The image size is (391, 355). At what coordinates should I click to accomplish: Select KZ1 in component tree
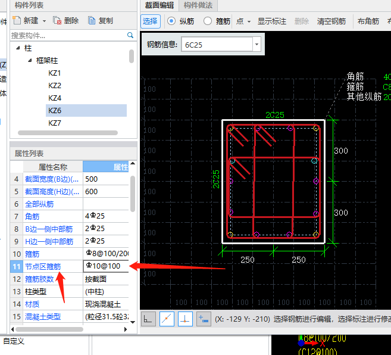tap(55, 73)
